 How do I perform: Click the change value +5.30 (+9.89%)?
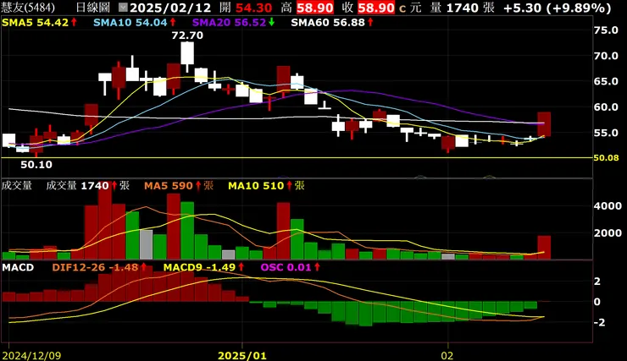coord(557,8)
